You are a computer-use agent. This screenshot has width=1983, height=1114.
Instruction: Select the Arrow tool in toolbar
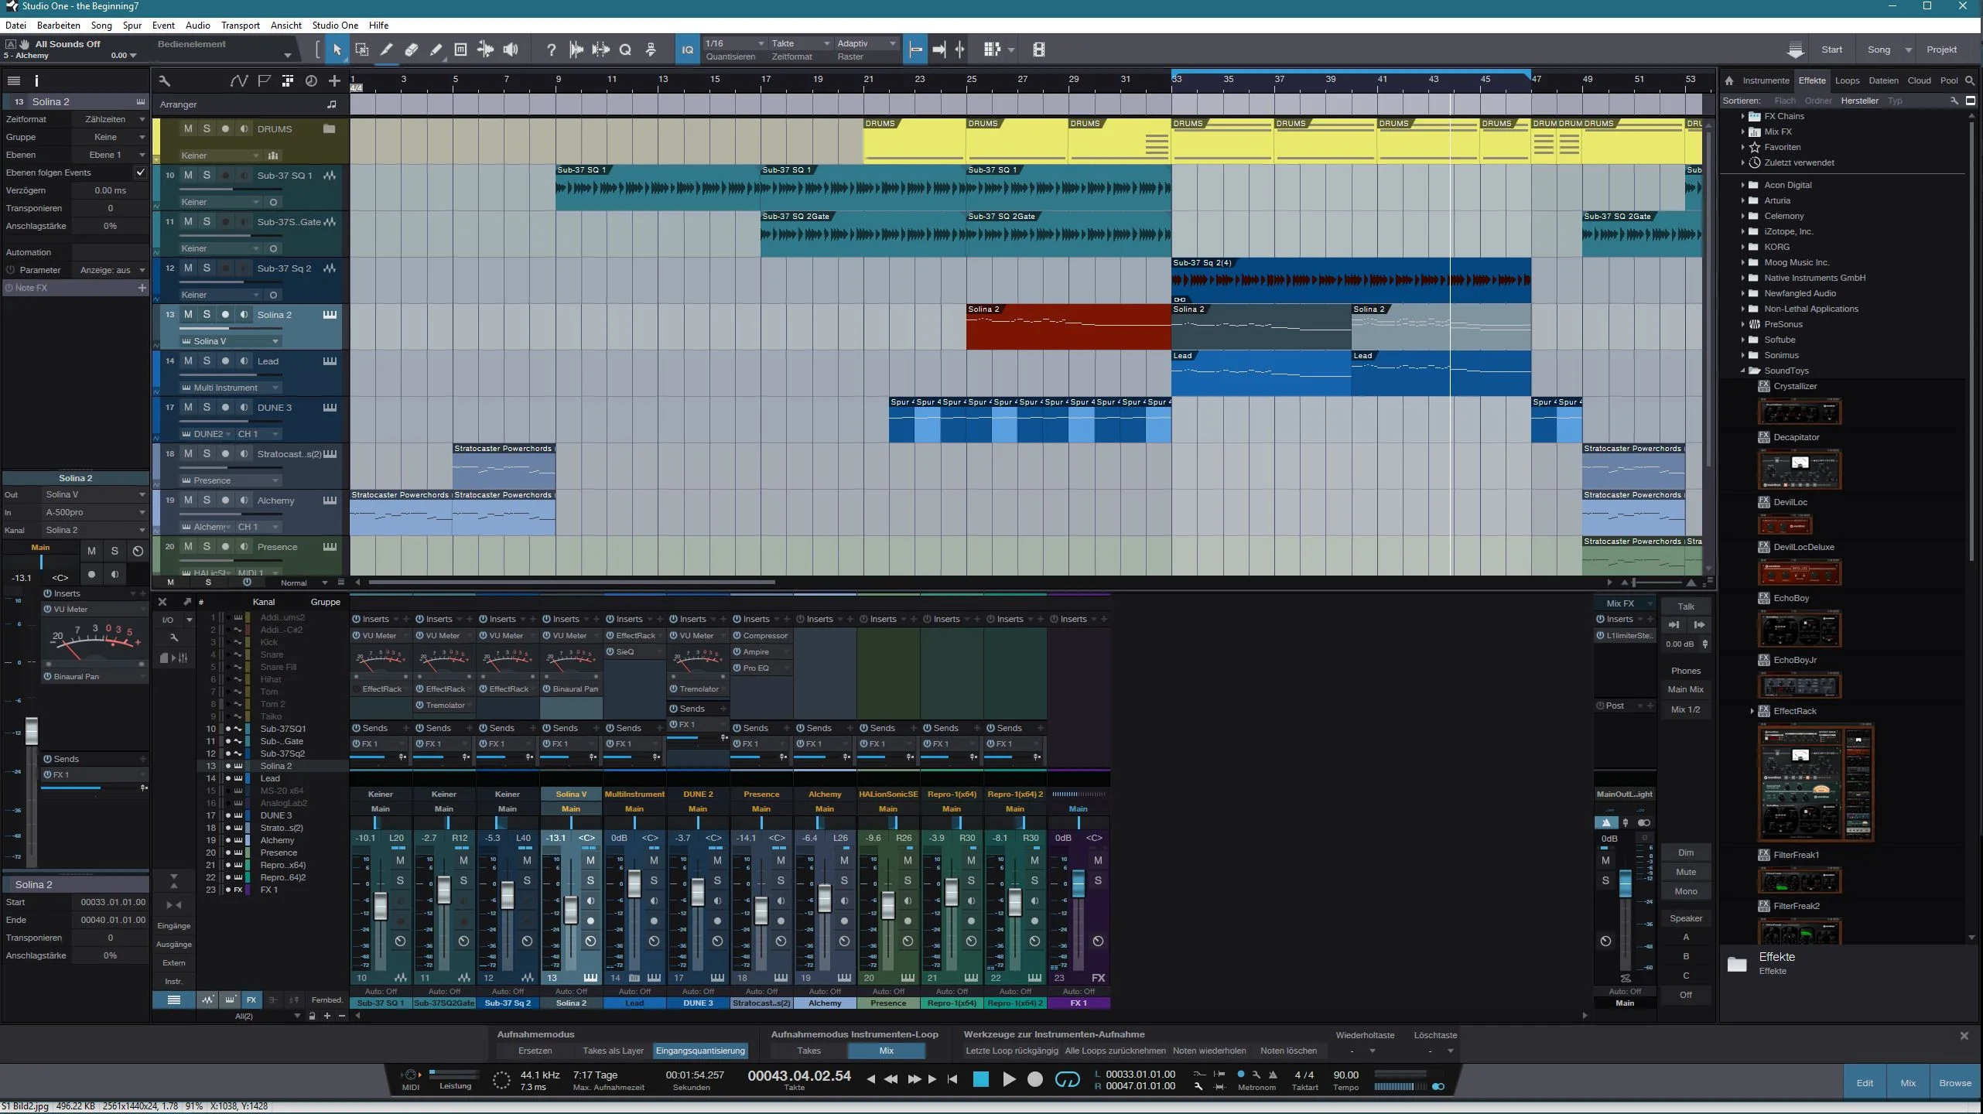337,50
